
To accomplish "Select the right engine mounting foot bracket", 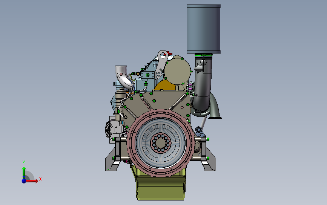I will point(209,159).
